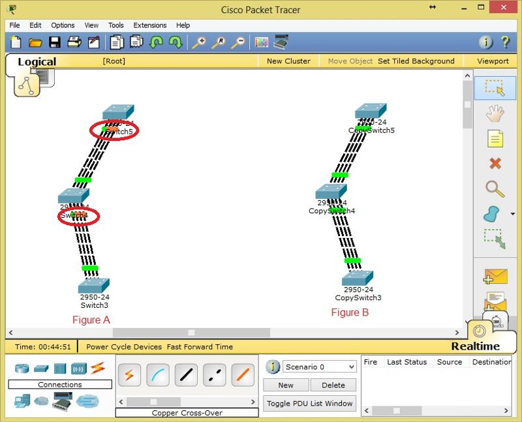Choose the Place Note tool
522x422 pixels.
pyautogui.click(x=495, y=138)
